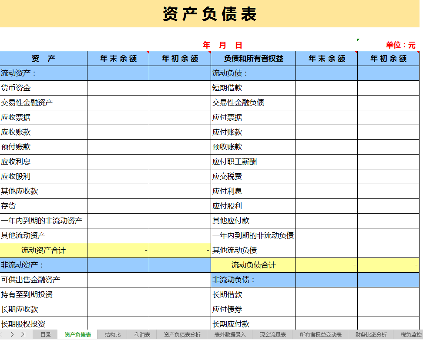The width and height of the screenshot is (423, 340).
Task: Select the 流动资产： section cell
Action: (44, 73)
